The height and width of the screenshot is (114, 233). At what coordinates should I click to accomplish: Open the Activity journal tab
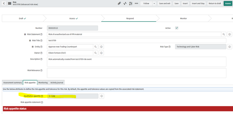coord(57,83)
